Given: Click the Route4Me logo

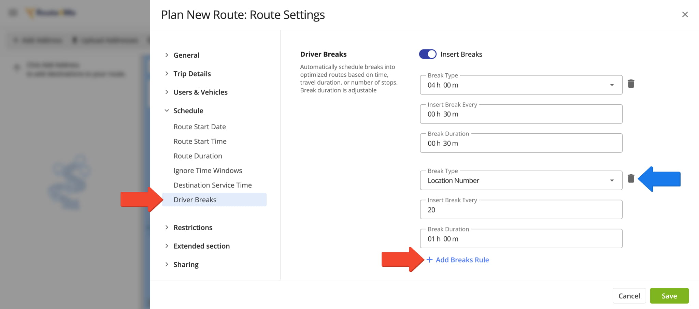Looking at the screenshot, I should click(51, 13).
